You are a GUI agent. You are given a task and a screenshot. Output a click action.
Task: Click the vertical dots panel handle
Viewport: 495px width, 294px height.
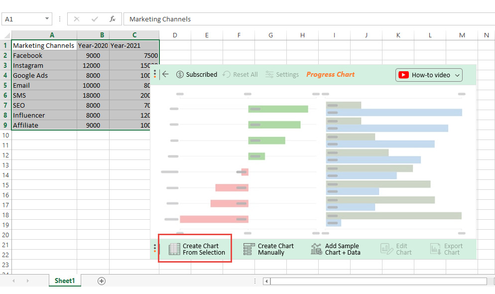tap(155, 74)
